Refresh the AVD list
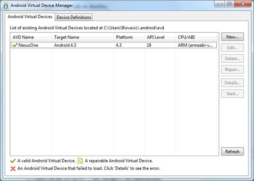 pos(233,151)
